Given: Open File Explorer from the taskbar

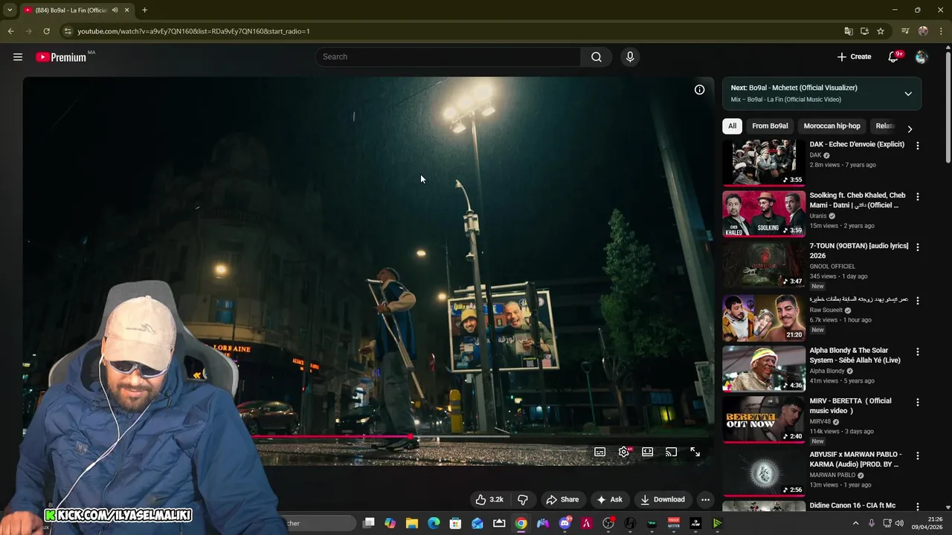Looking at the screenshot, I should click(x=412, y=523).
